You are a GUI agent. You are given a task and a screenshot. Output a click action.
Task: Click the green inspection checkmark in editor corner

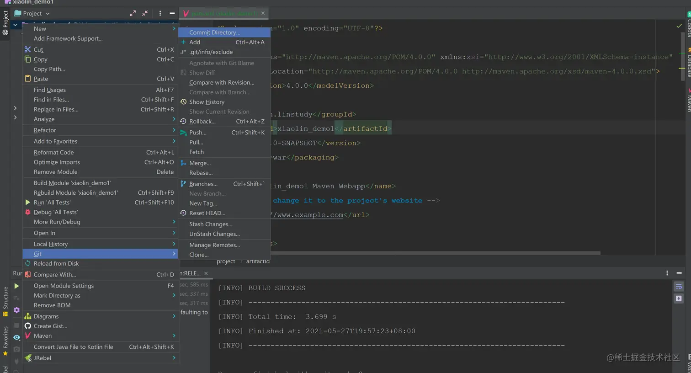[679, 26]
